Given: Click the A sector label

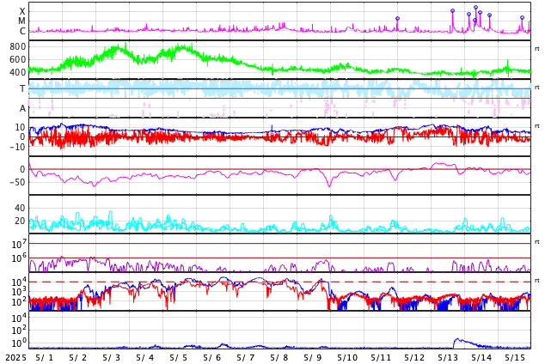Looking at the screenshot, I should 22,109.
